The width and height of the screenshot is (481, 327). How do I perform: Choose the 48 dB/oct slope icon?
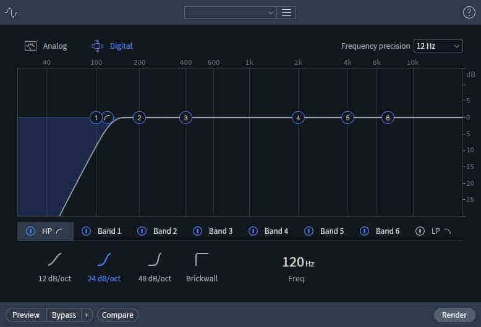point(155,259)
